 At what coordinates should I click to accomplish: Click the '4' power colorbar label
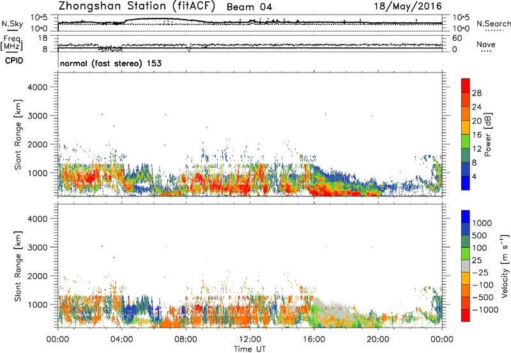pos(475,176)
